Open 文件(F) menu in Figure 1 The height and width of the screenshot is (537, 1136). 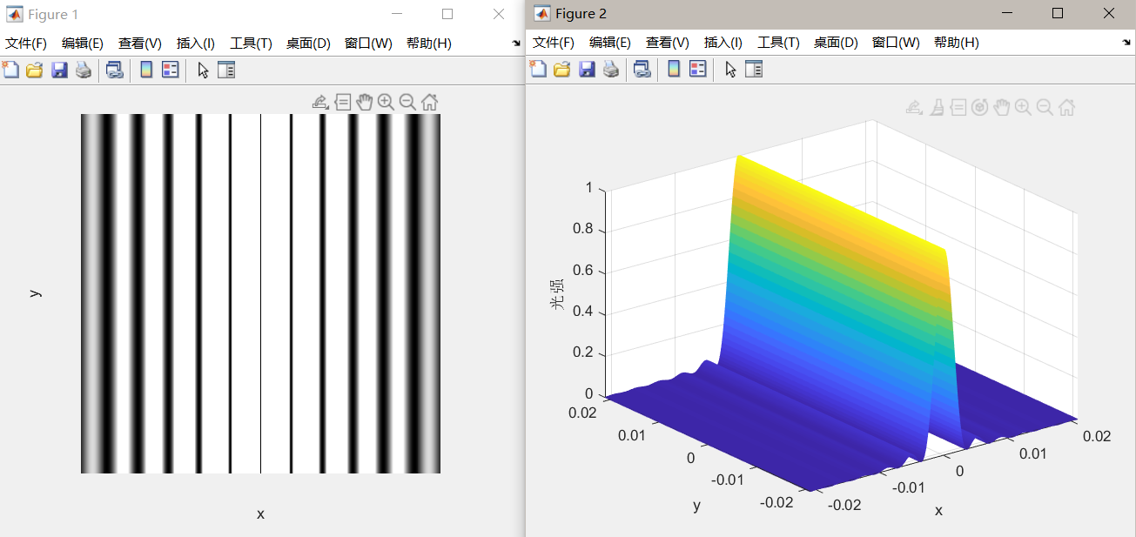[x=26, y=44]
